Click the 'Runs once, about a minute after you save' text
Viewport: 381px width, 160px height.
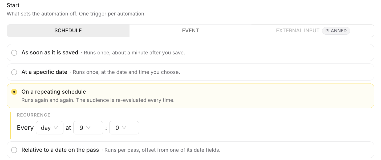coord(134,53)
